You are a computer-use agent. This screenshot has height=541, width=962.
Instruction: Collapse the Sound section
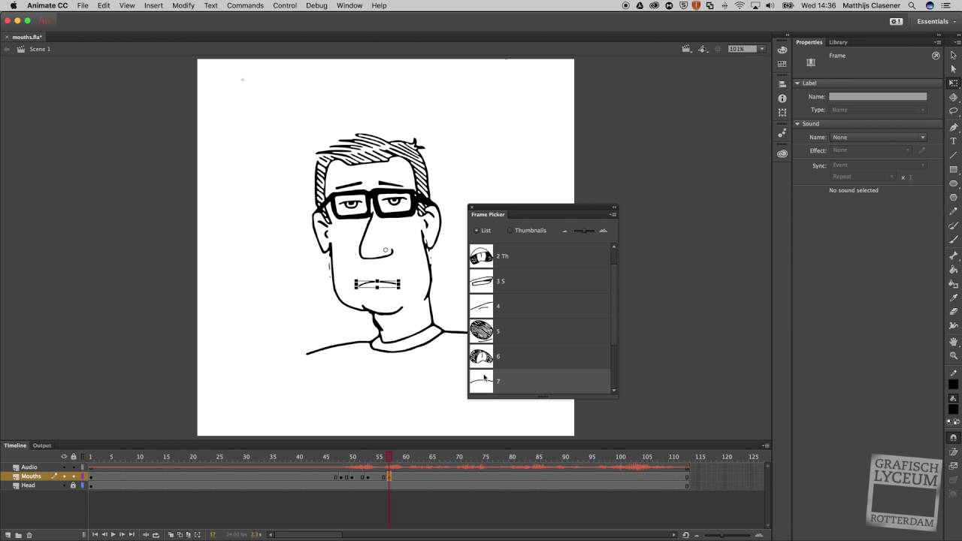[x=798, y=124]
